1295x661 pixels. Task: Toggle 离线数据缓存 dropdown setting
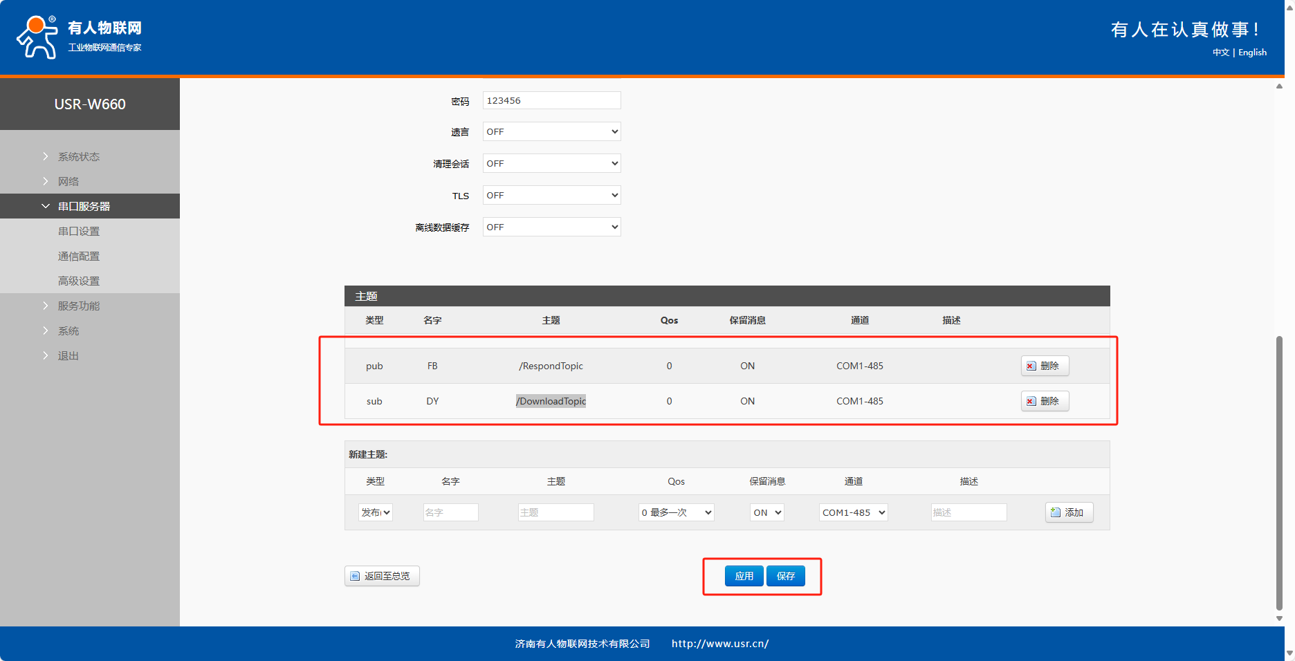coord(551,227)
